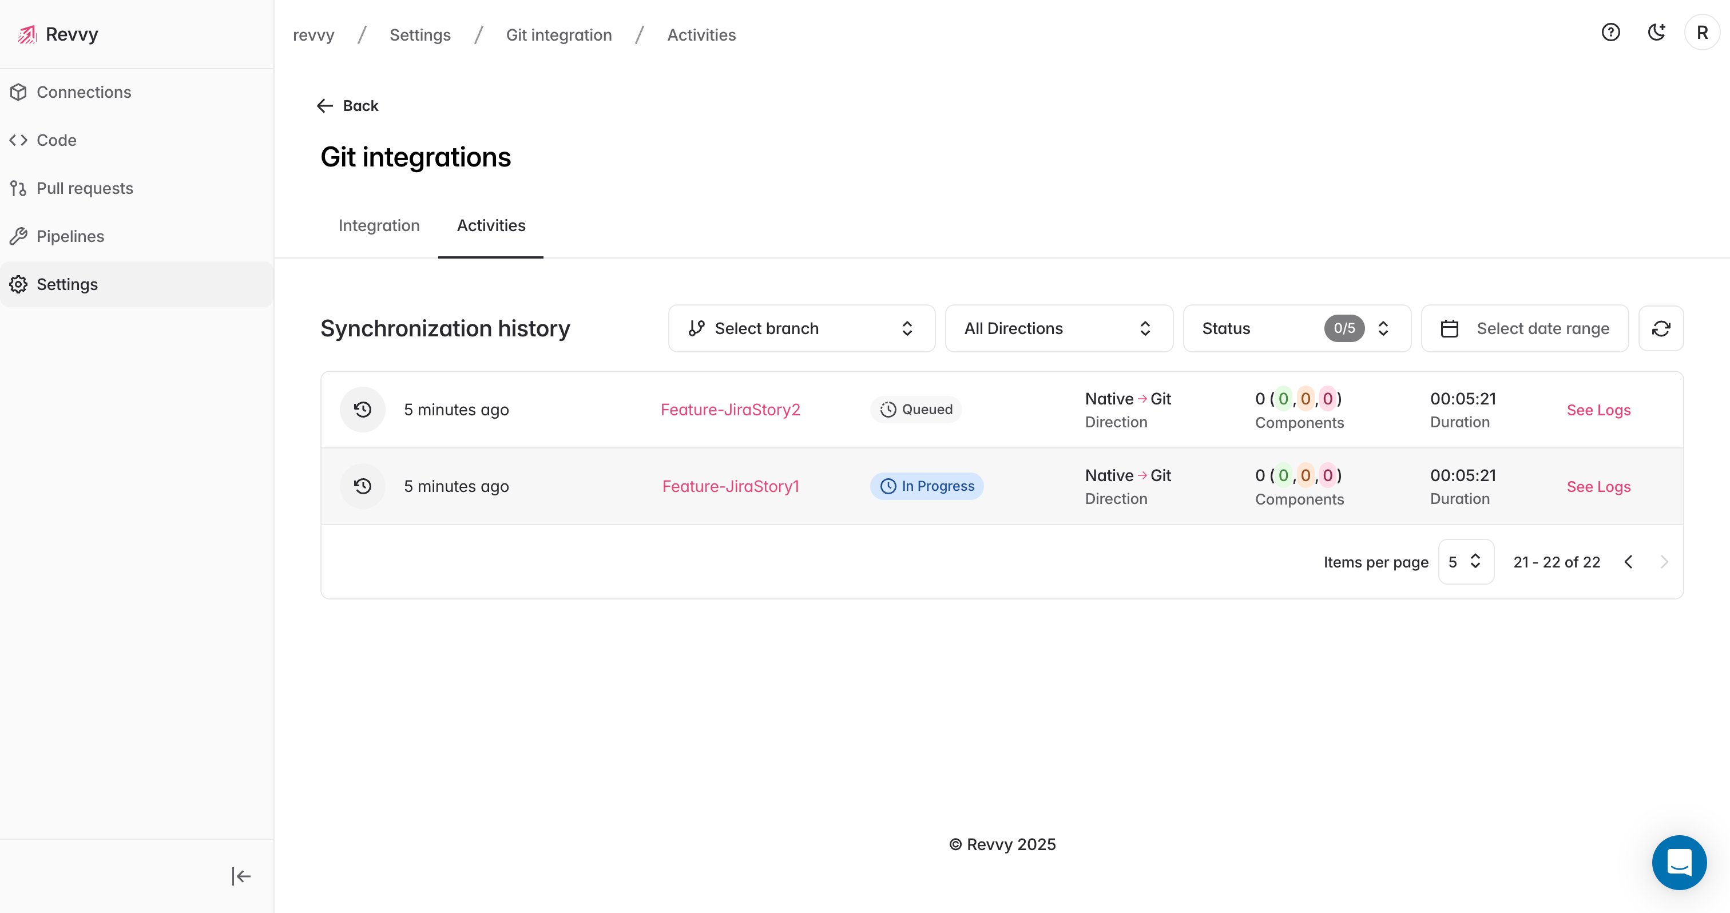Open the Feature-JiraStory1 branch link
The height and width of the screenshot is (913, 1730).
click(731, 486)
